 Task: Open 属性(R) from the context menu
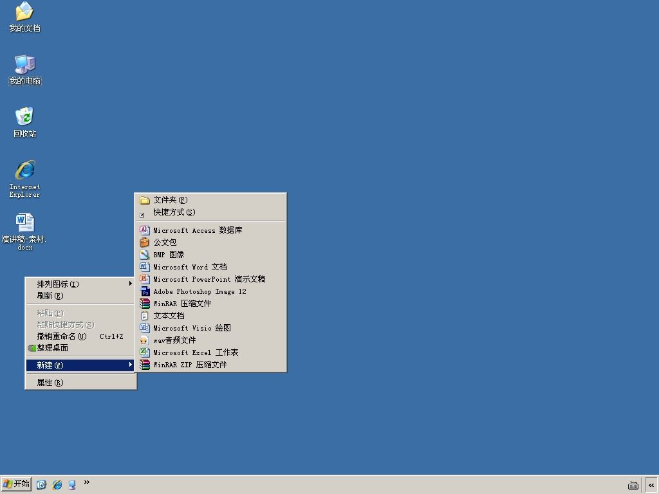[x=80, y=383]
